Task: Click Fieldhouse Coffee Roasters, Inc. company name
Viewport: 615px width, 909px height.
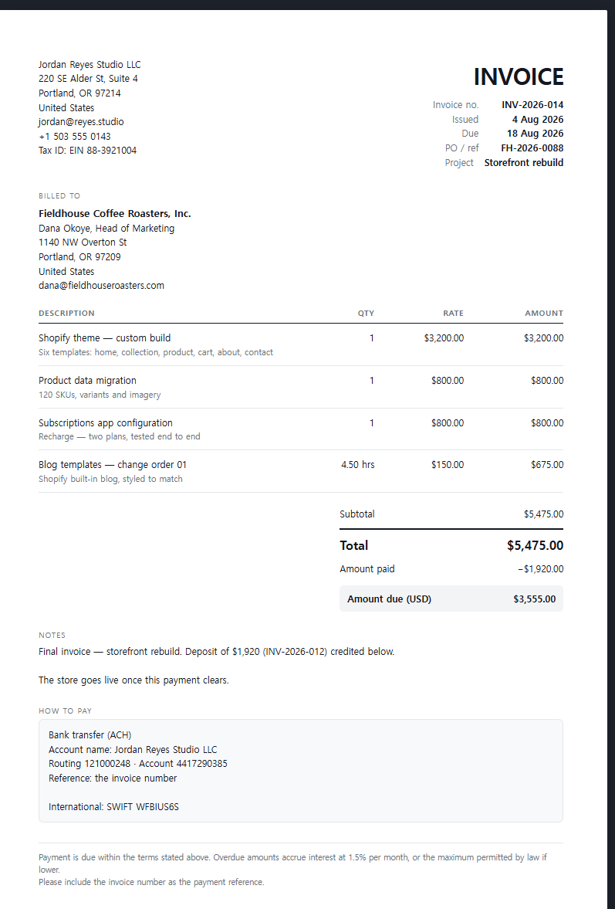Action: (115, 213)
